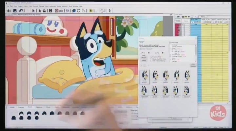This screenshot has width=236, height=131.
Task: Click the circular play arrow toolbar icon
Action: (102, 11)
